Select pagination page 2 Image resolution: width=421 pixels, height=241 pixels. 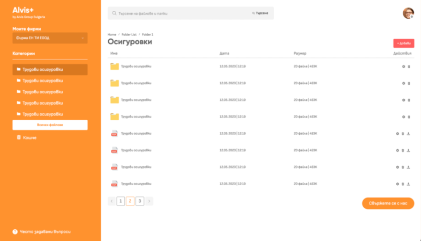pyautogui.click(x=130, y=201)
